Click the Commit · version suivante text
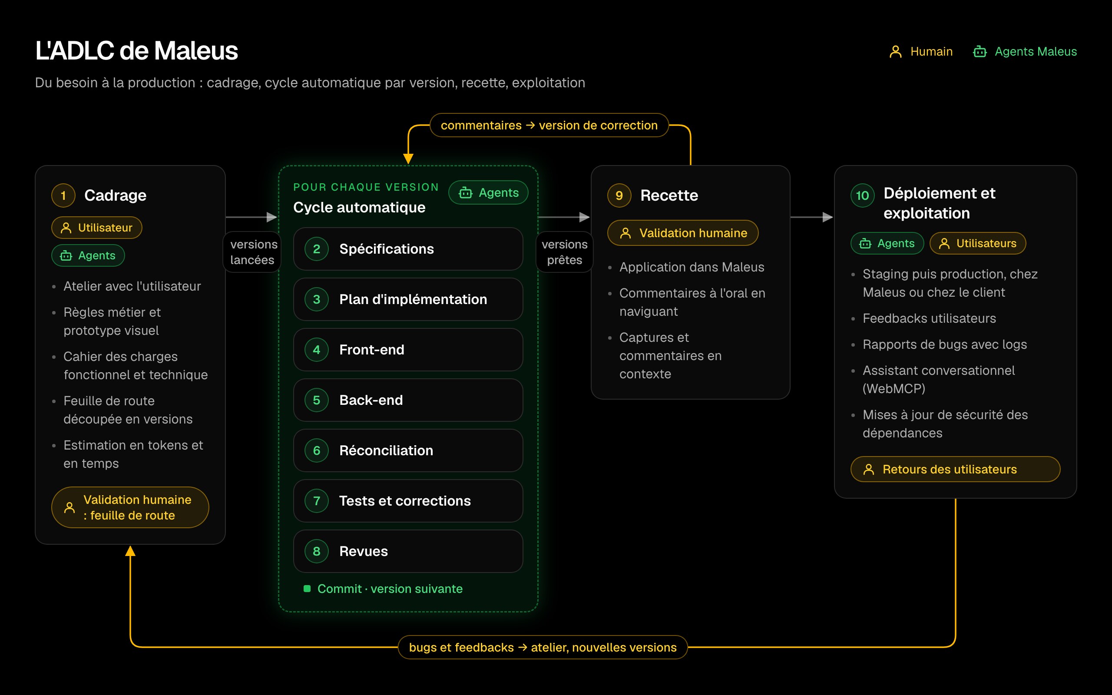Viewport: 1112px width, 695px height. tap(390, 589)
